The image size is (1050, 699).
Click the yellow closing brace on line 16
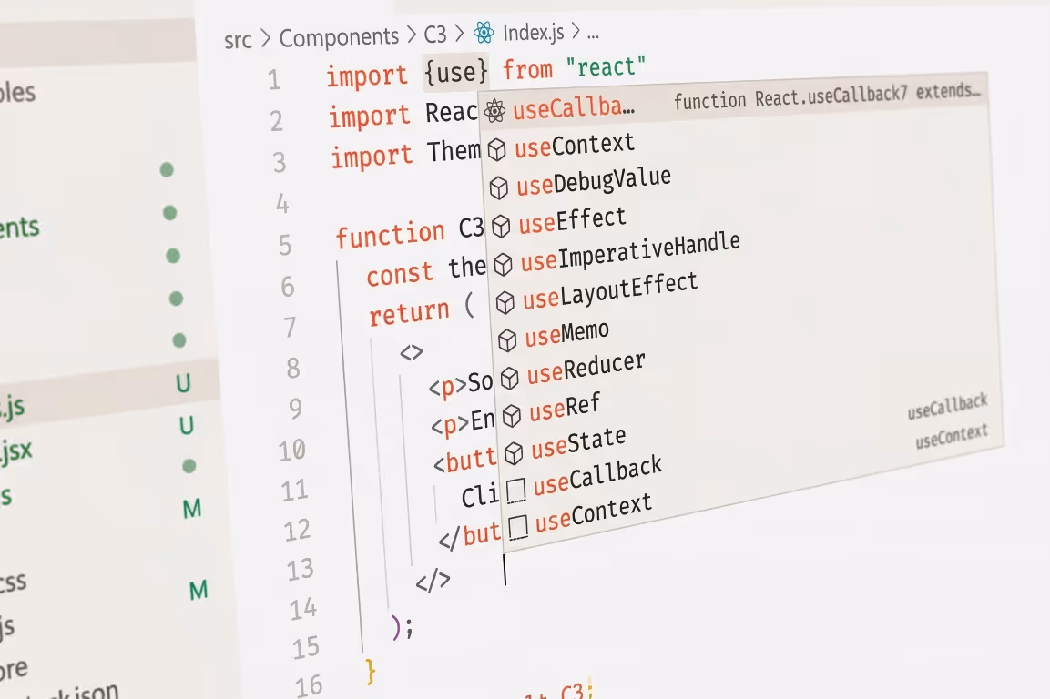pyautogui.click(x=371, y=671)
